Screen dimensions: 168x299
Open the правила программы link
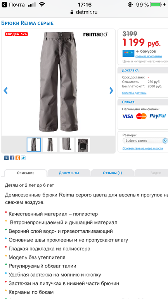point(149,56)
